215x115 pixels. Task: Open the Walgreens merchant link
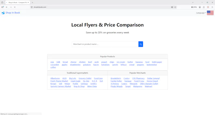(x=138, y=86)
